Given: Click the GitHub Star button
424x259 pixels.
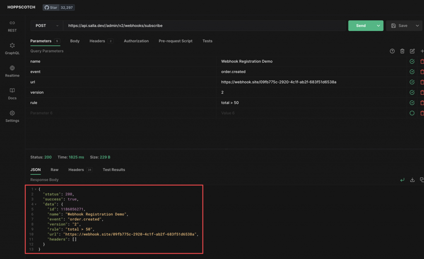Looking at the screenshot, I should 51,7.
